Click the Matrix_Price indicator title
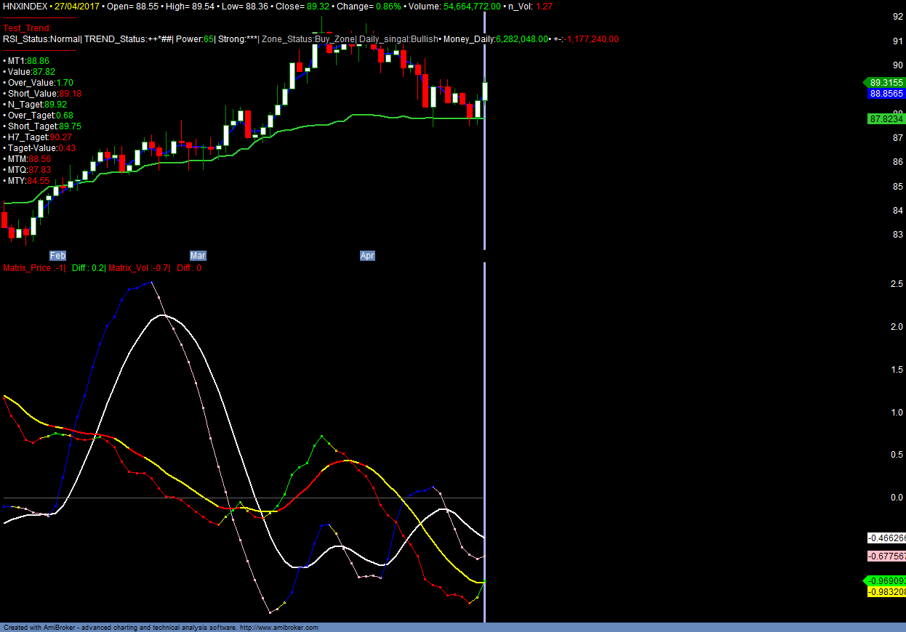This screenshot has width=906, height=632. pyautogui.click(x=33, y=268)
